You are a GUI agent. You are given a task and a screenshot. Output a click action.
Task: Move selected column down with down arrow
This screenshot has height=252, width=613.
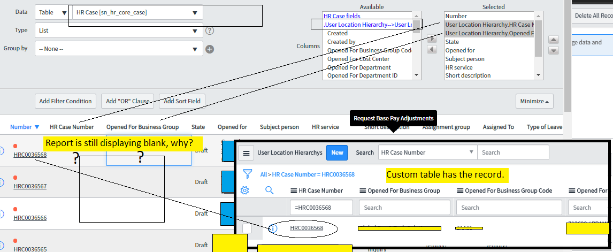pyautogui.click(x=554, y=50)
